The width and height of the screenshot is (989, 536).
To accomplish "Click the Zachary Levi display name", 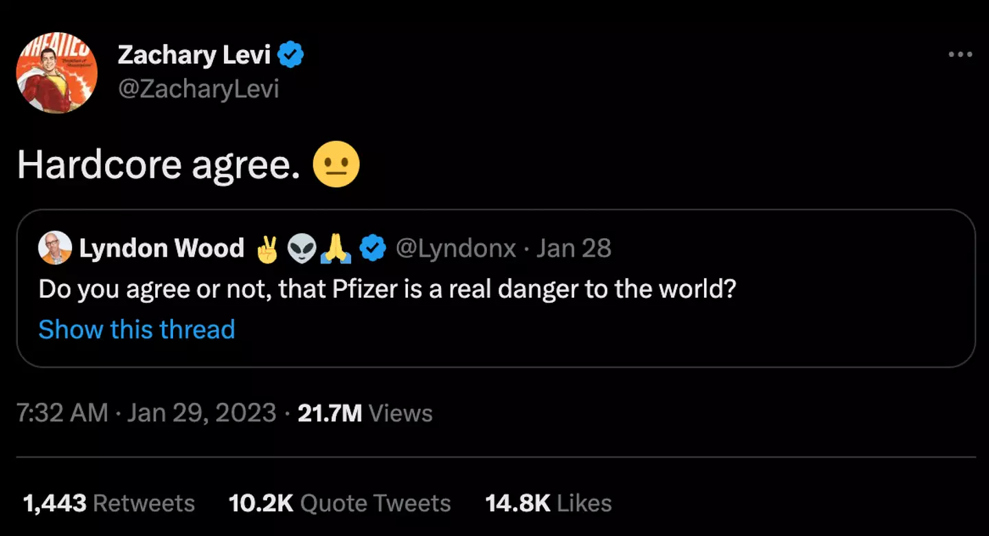I will tap(194, 54).
